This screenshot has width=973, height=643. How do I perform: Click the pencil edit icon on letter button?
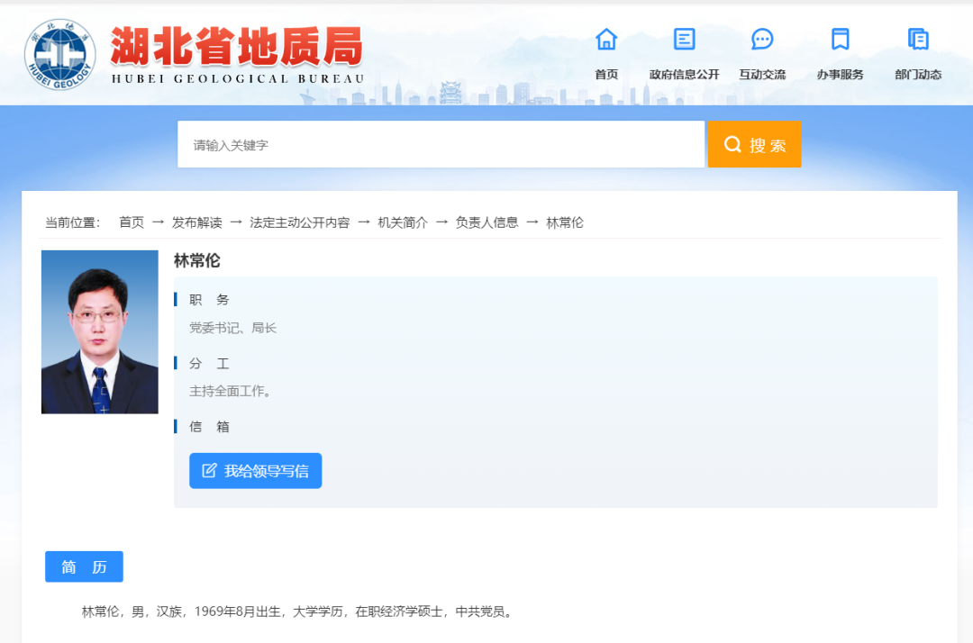209,471
